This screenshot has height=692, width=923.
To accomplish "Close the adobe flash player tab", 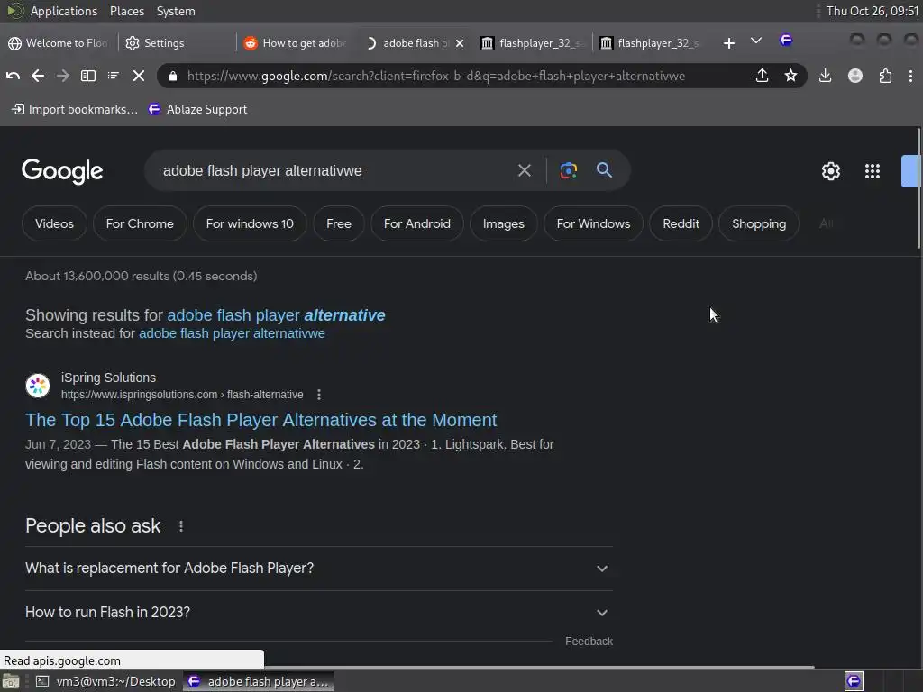I will (460, 43).
